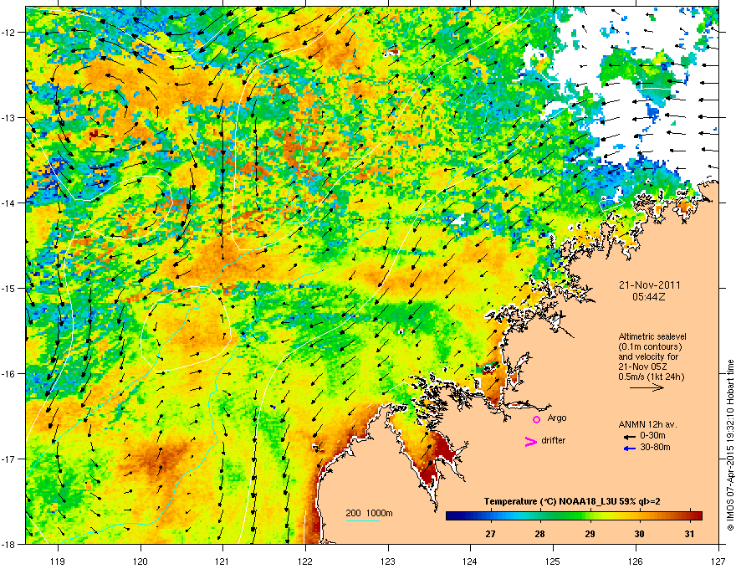Click the 27 tick on the color bar
The width and height of the screenshot is (736, 569).
[x=490, y=534]
